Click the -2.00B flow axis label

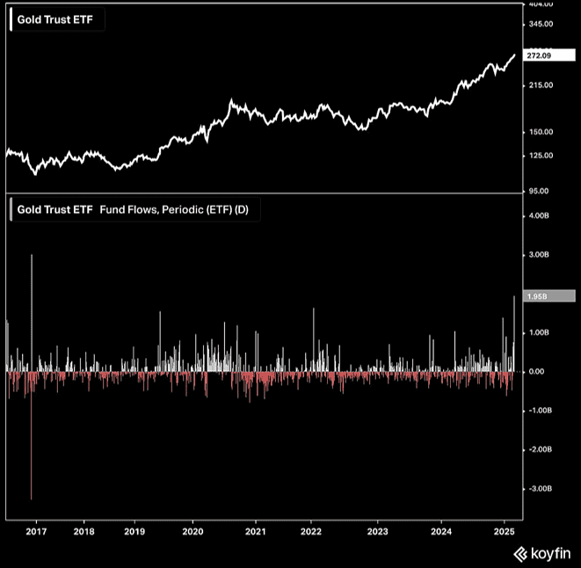(x=540, y=449)
